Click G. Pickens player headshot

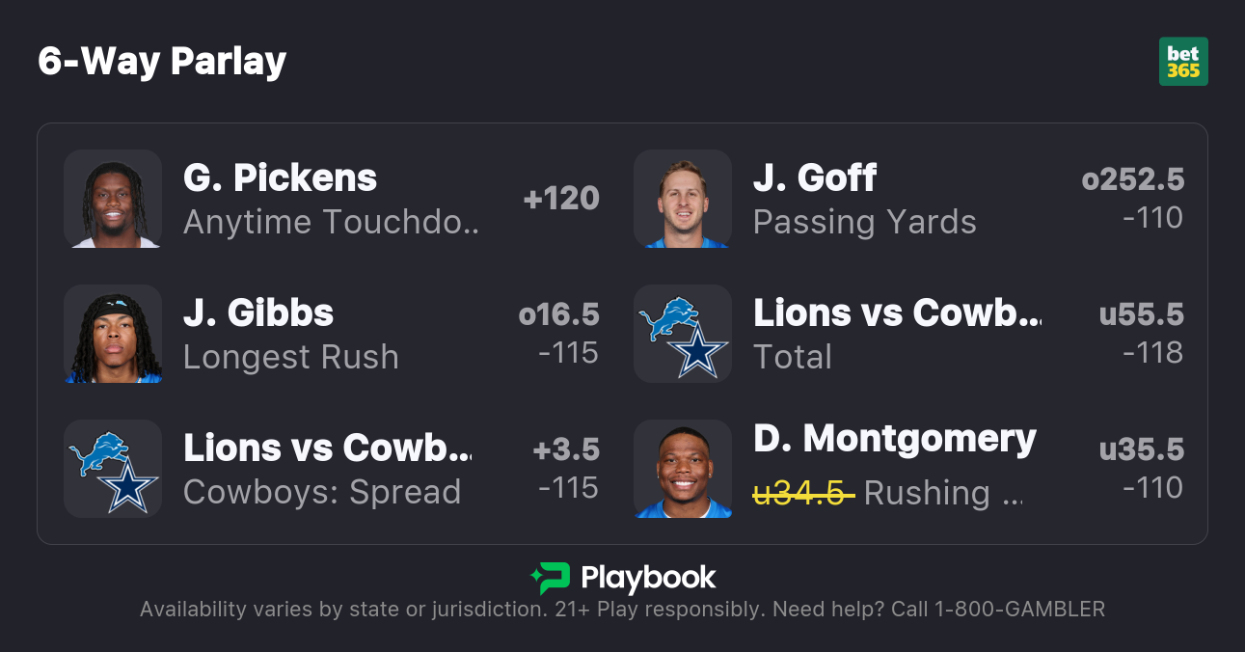click(113, 199)
